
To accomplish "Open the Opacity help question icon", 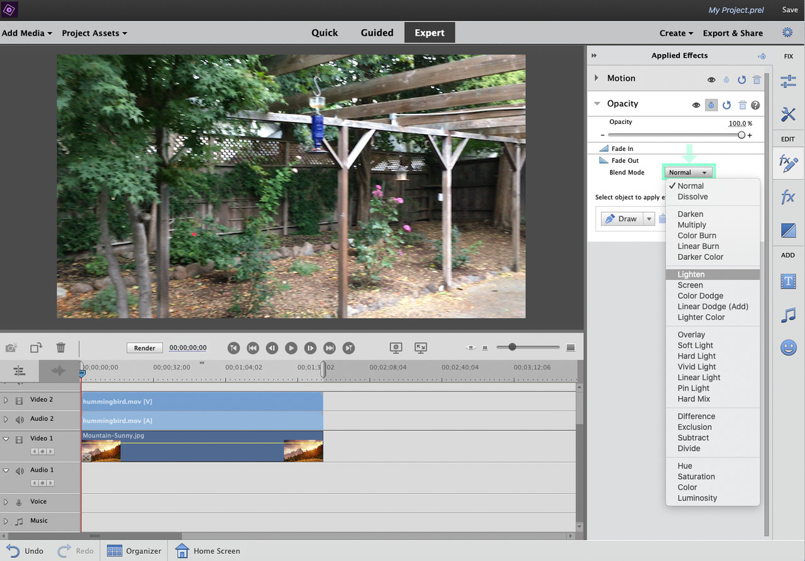I will [x=756, y=105].
